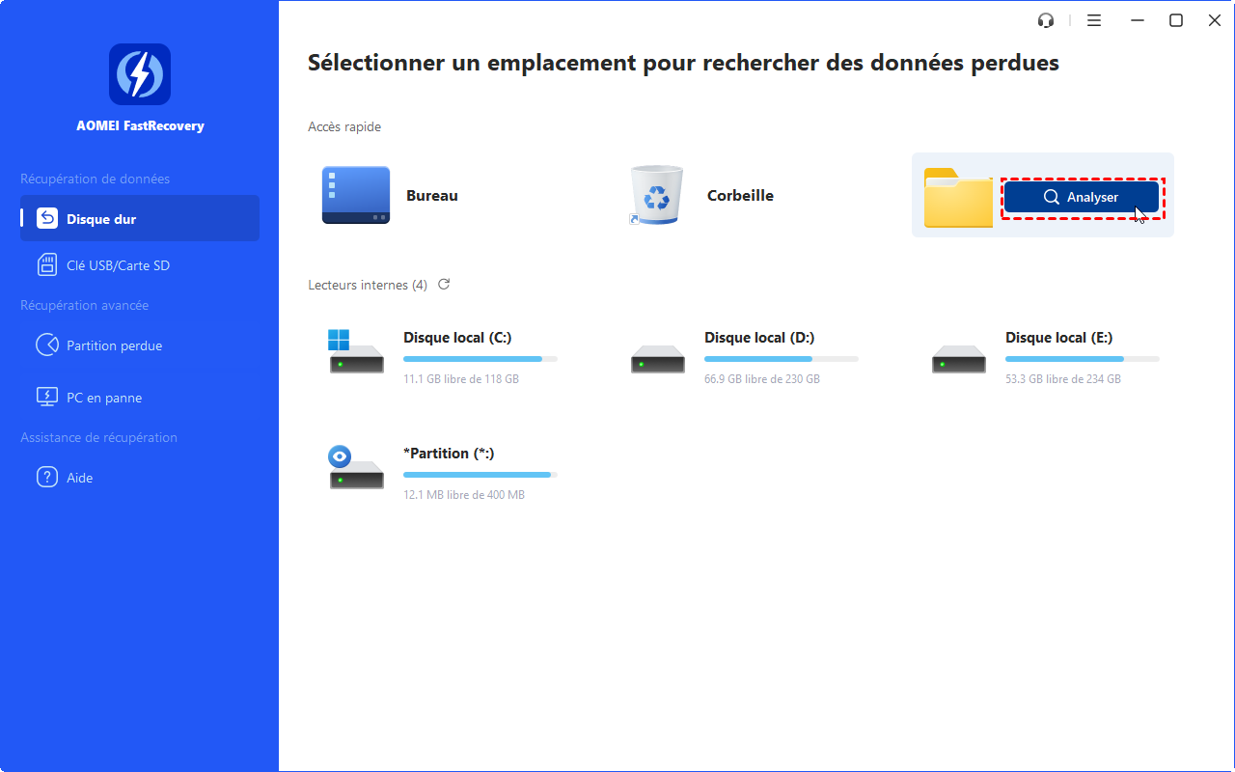Click the Bureau label text
The image size is (1235, 772).
(x=432, y=195)
